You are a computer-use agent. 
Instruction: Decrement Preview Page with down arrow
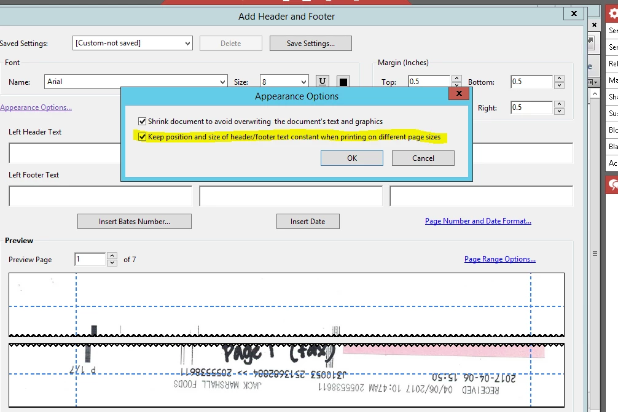(x=112, y=263)
